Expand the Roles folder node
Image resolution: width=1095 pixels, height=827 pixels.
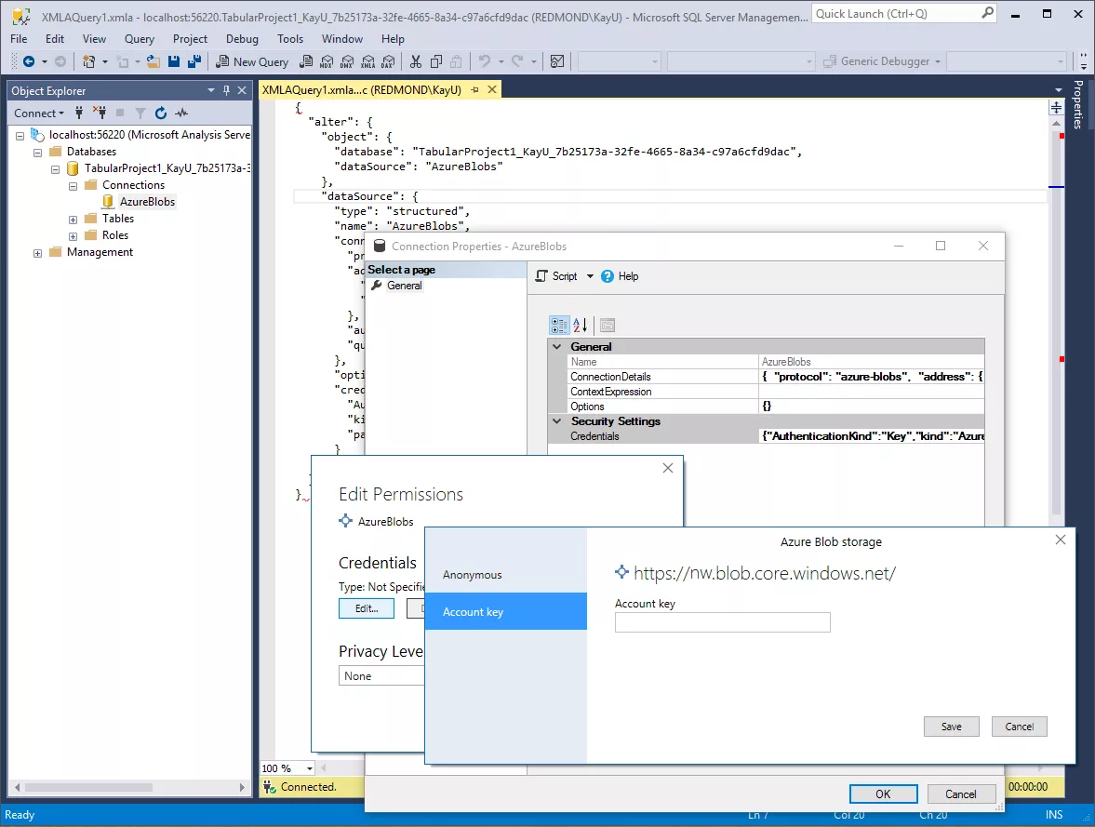pyautogui.click(x=73, y=236)
